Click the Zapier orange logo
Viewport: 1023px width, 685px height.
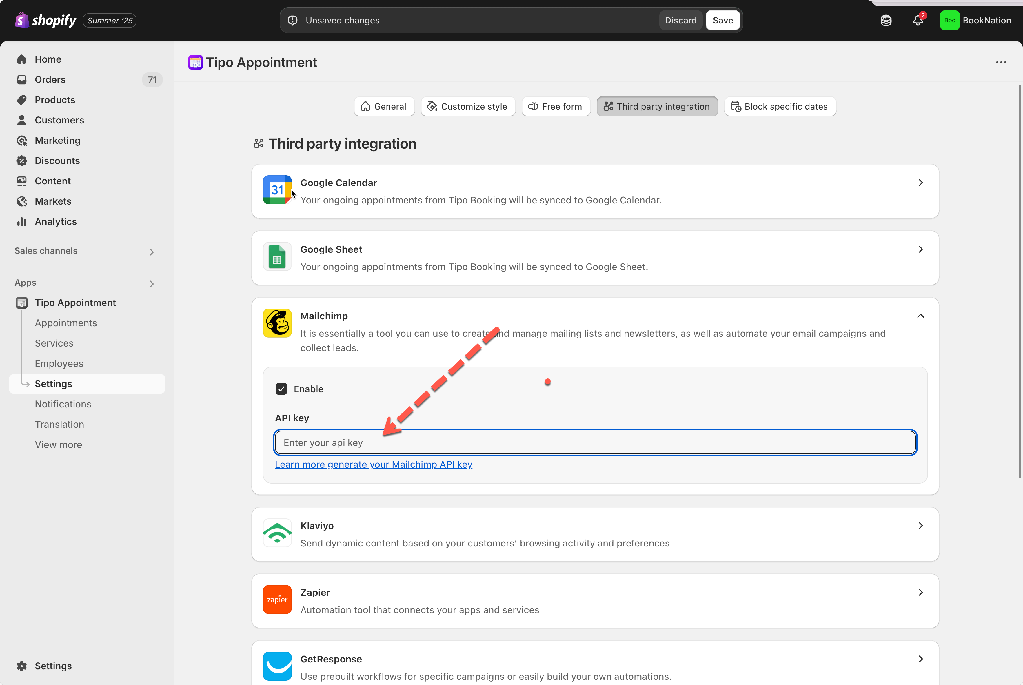coord(277,599)
